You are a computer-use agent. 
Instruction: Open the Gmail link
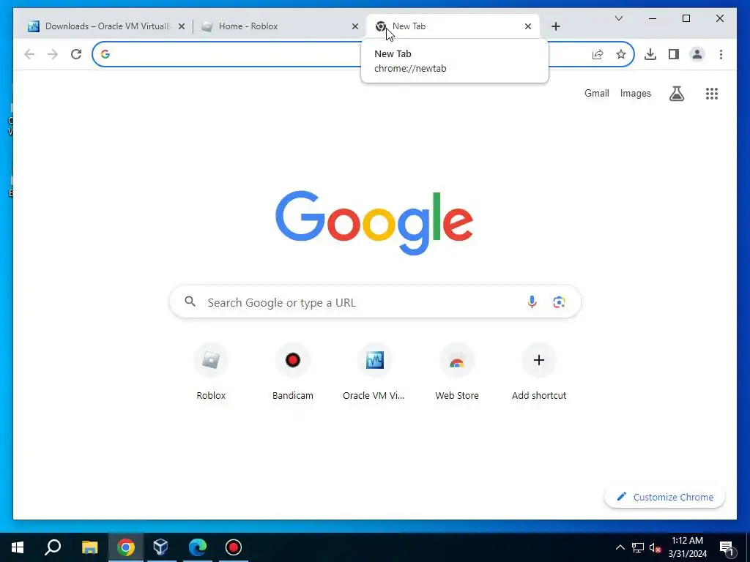coord(596,93)
